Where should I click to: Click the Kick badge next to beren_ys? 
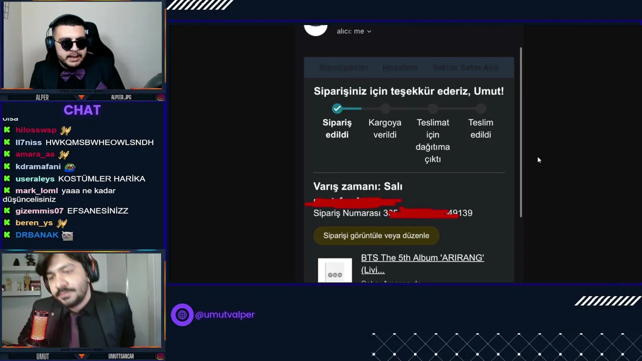7,223
